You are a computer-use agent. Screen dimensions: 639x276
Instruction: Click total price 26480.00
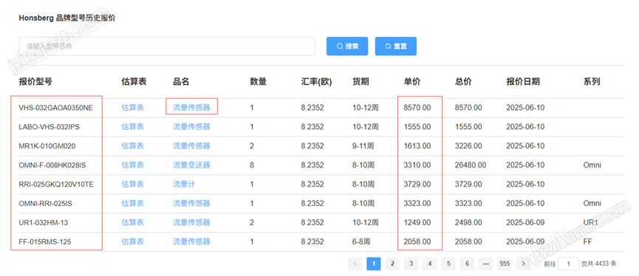tap(471, 165)
